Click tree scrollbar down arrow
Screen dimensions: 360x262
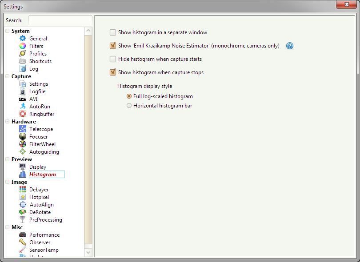[x=88, y=252]
